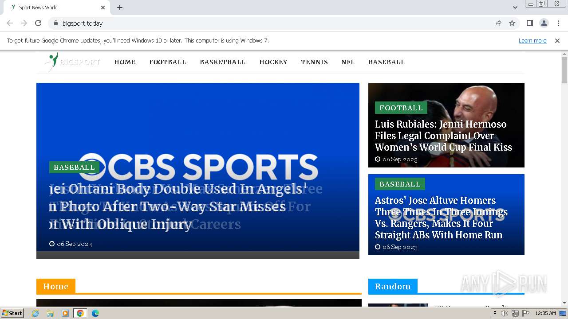Open the volume speaker tray icon
This screenshot has height=319, width=568.
pyautogui.click(x=505, y=313)
